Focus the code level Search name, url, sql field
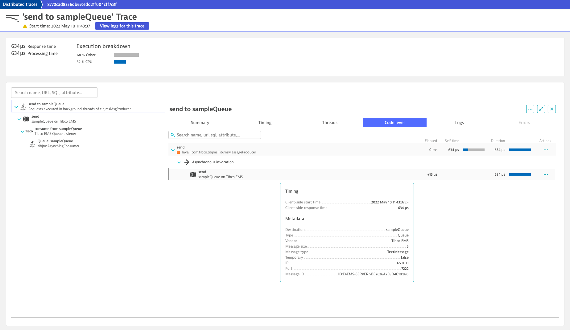Viewport: 570px width, 330px height. point(215,135)
